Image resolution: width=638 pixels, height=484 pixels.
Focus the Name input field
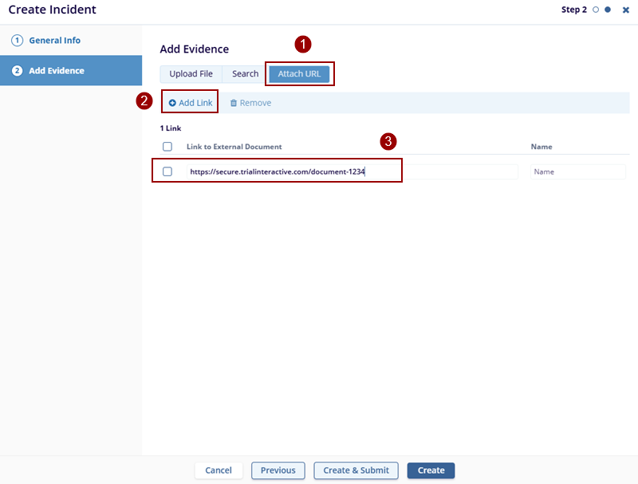point(577,171)
